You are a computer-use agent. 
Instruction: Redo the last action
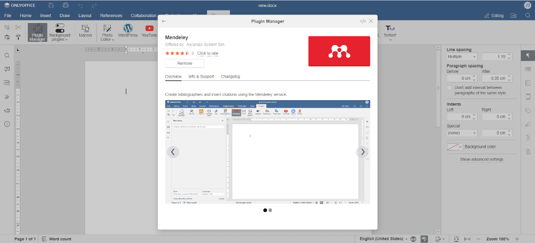pyautogui.click(x=95, y=5)
